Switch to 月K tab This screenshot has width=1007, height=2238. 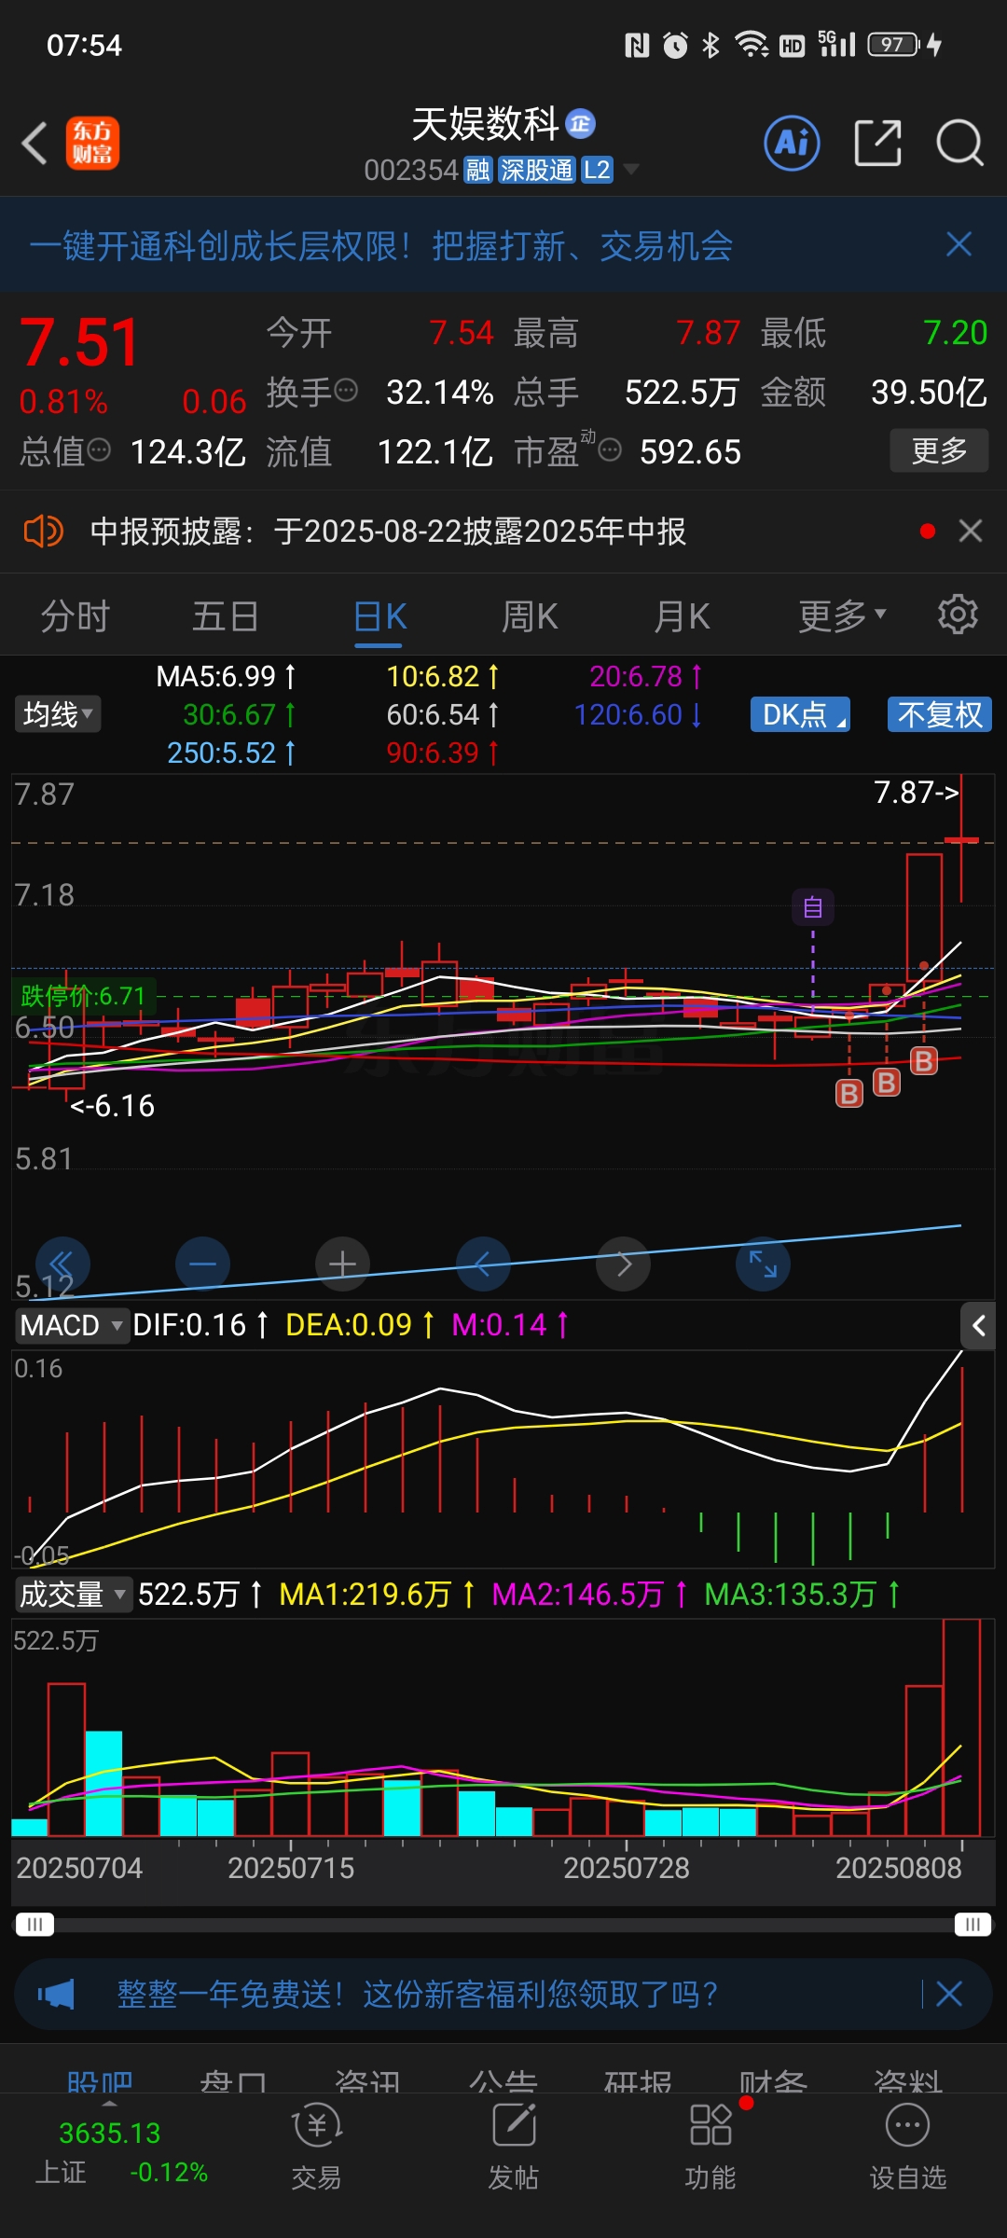(x=682, y=616)
